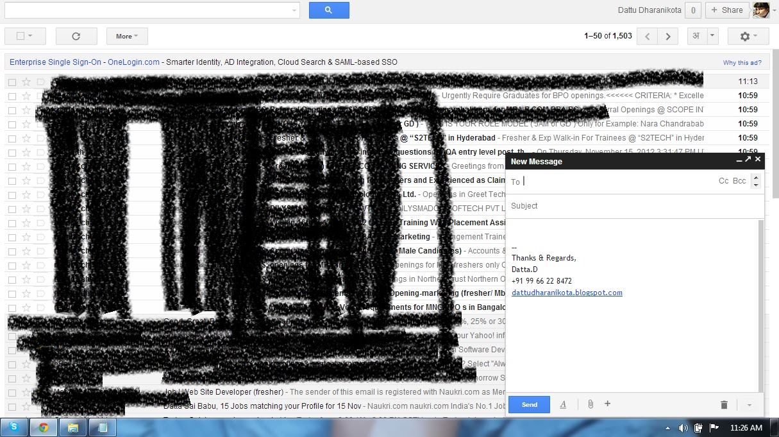This screenshot has height=437, width=779.
Task: Open the profile avatar picture menu
Action: pyautogui.click(x=761, y=10)
